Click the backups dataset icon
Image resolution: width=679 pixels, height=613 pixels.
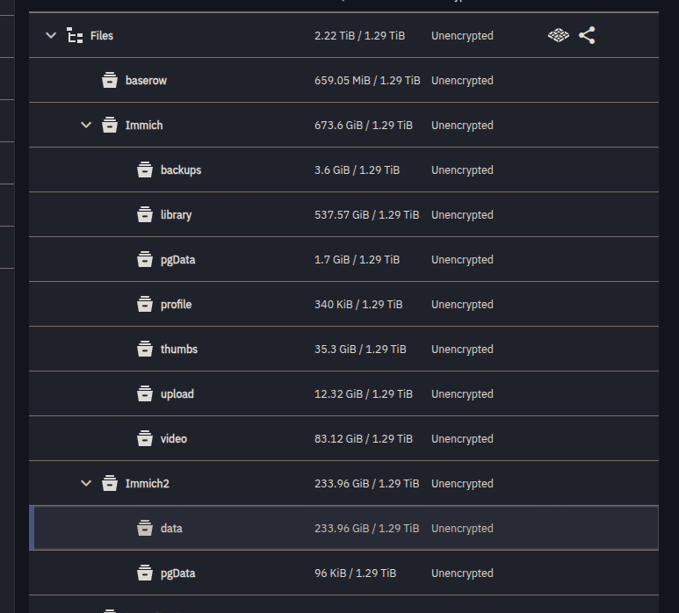point(145,170)
